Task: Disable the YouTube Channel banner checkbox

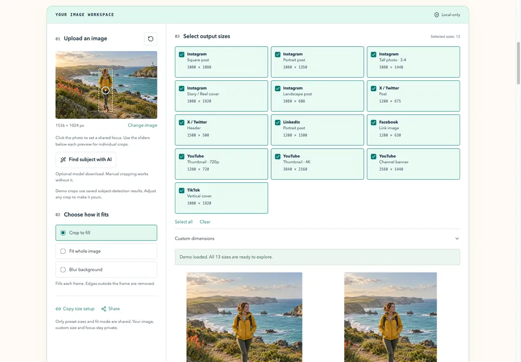Action: 373,156
